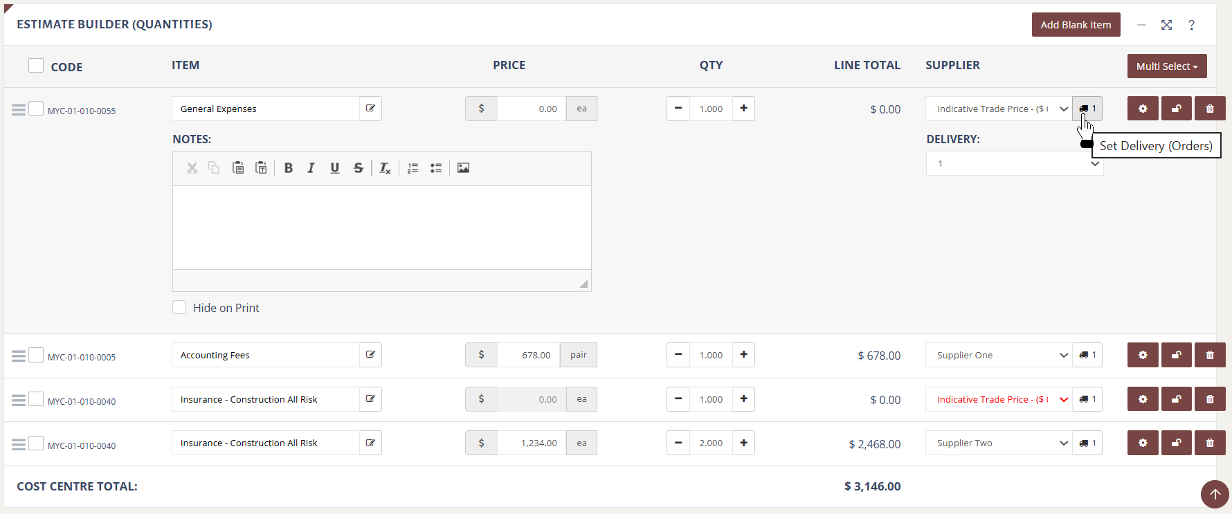Open the Delivery dropdown showing 1
1232x514 pixels.
point(1014,164)
